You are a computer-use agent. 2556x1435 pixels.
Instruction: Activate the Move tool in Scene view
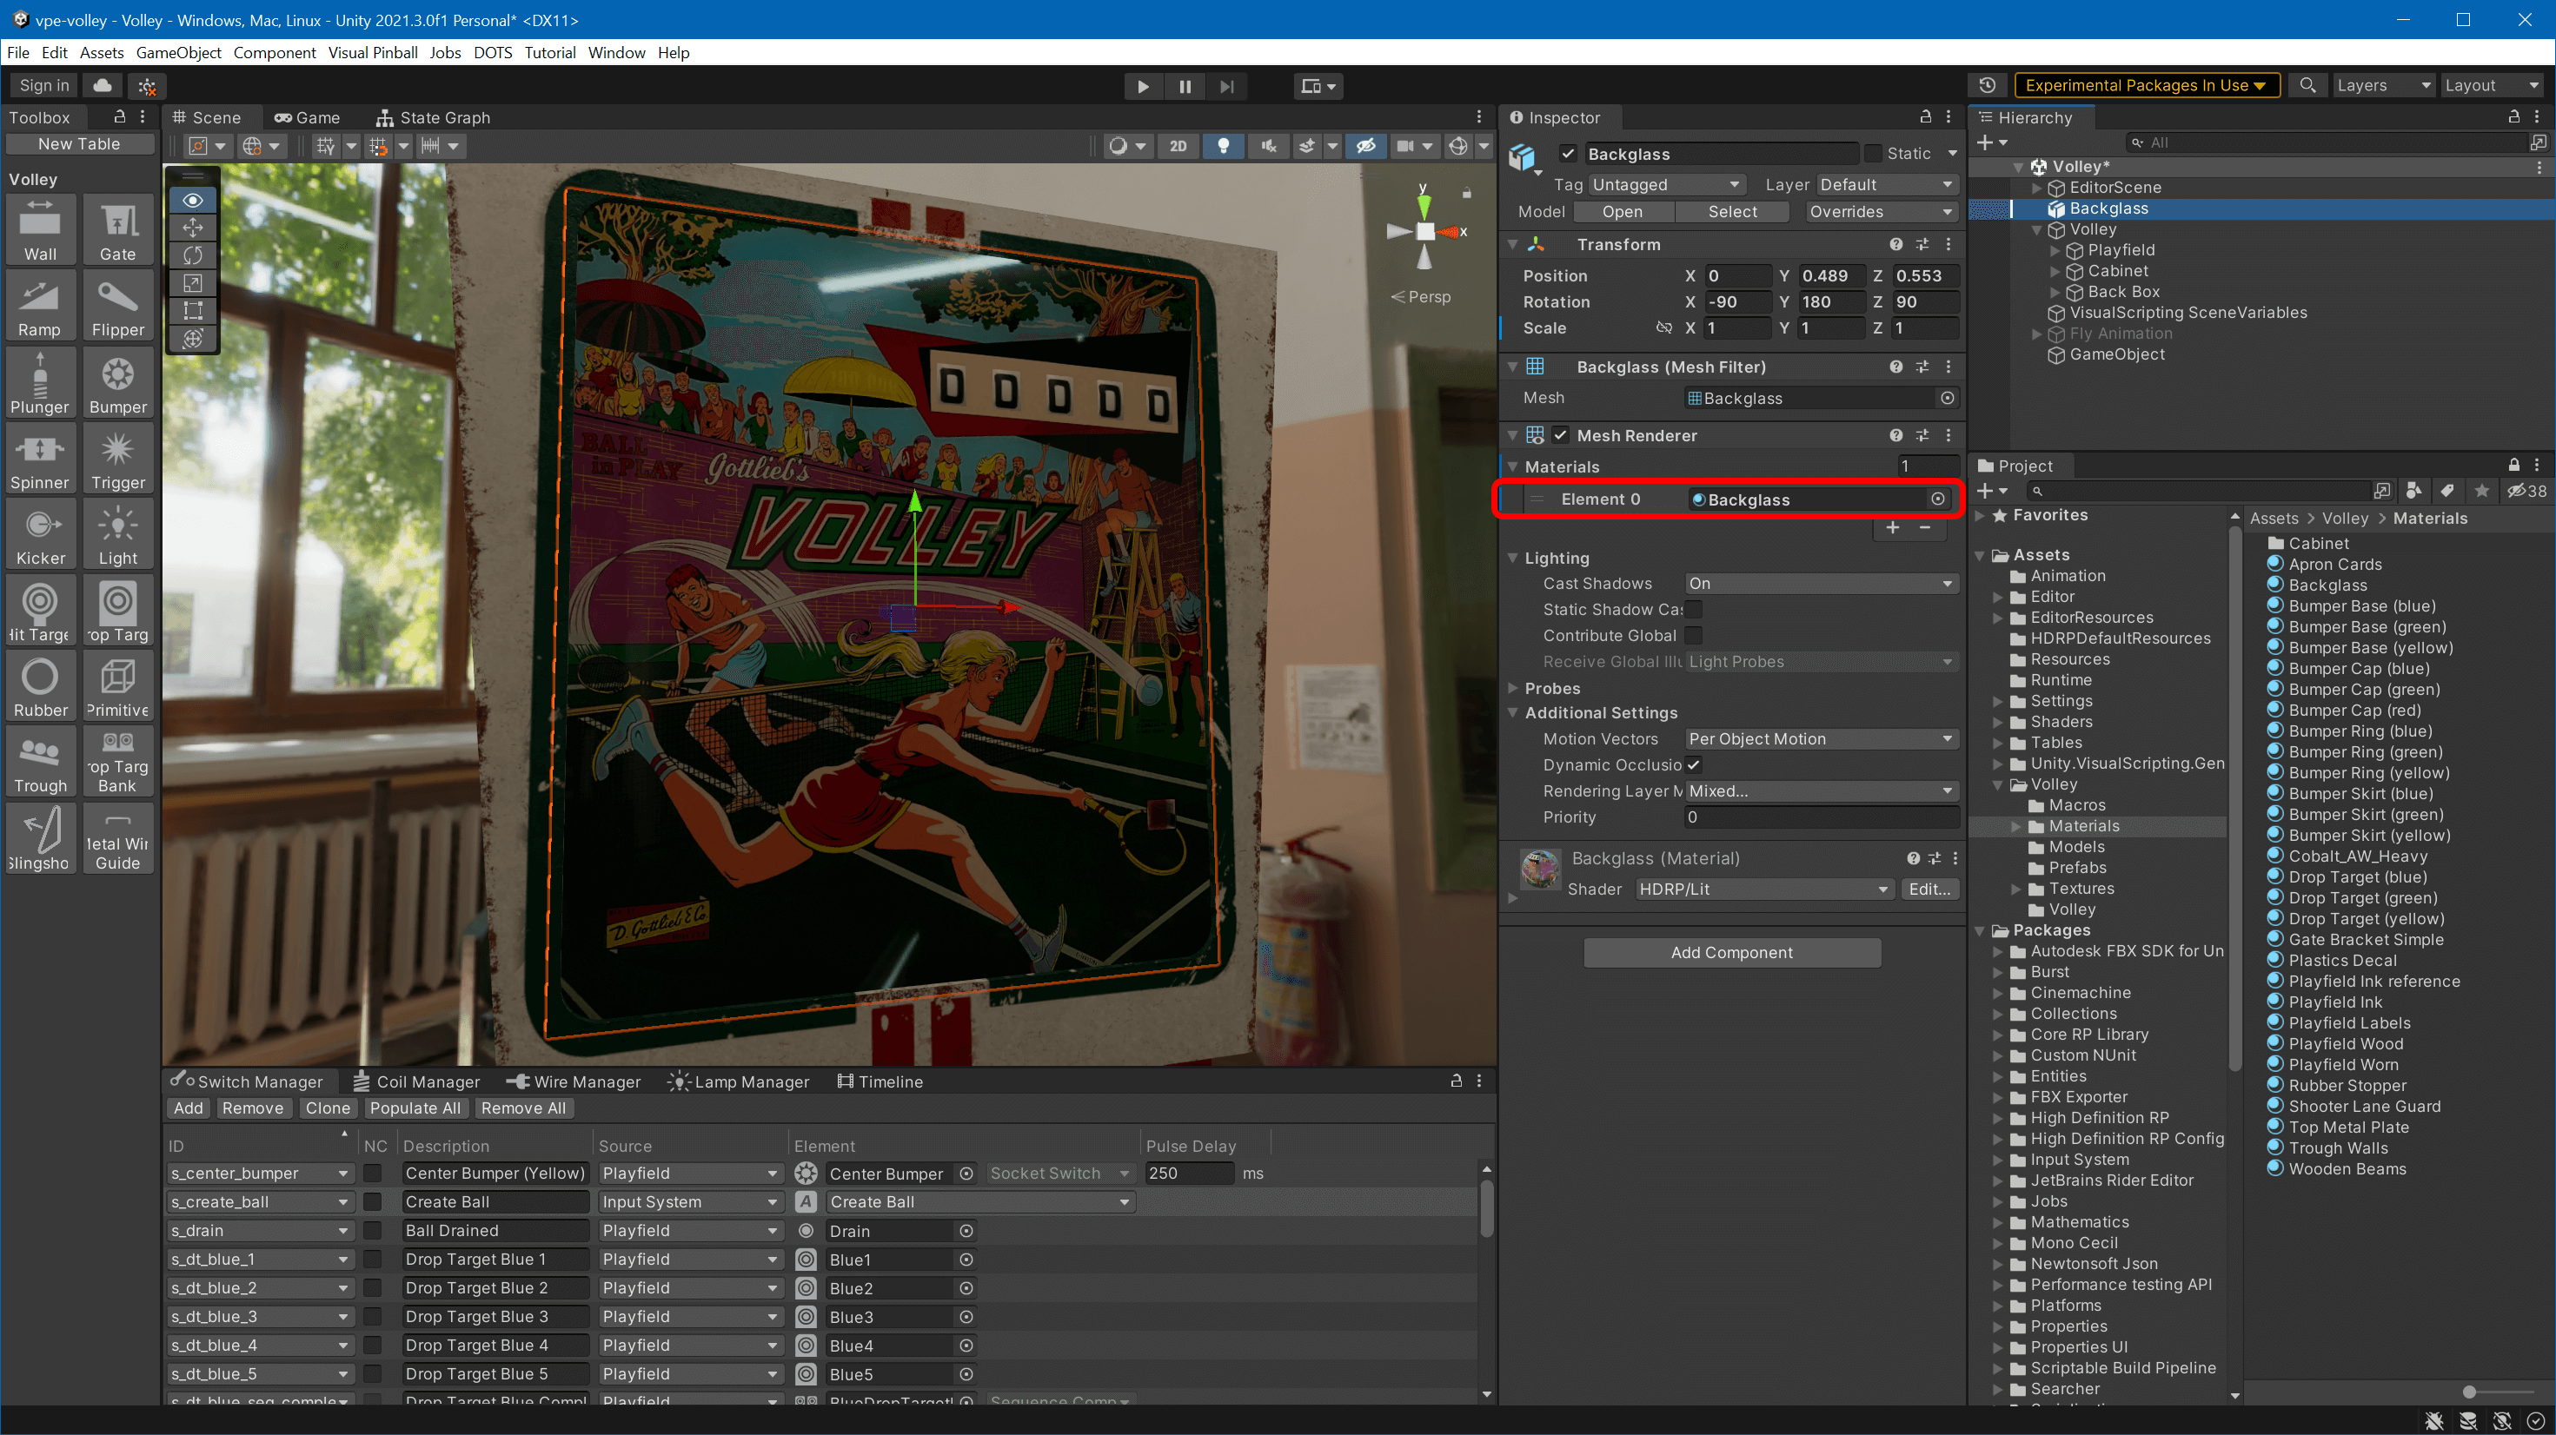tap(192, 227)
